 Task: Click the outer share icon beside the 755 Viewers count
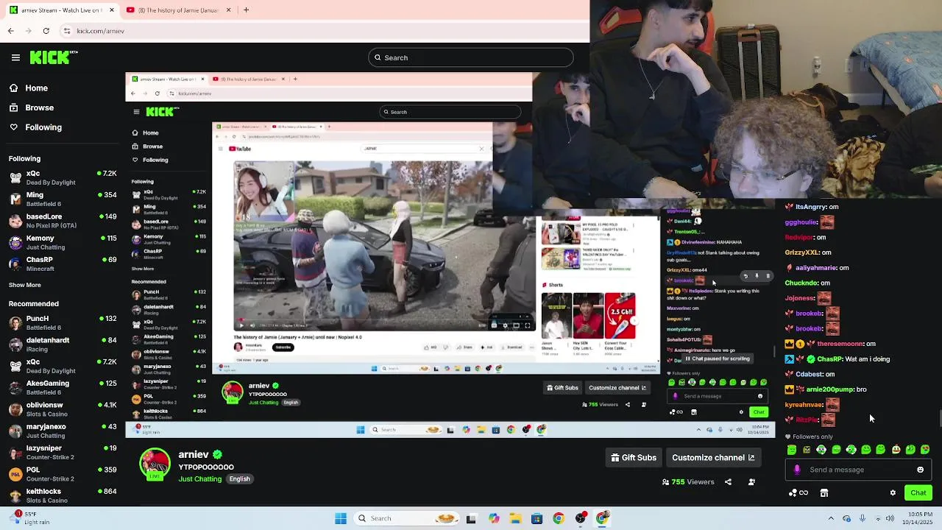tap(728, 482)
